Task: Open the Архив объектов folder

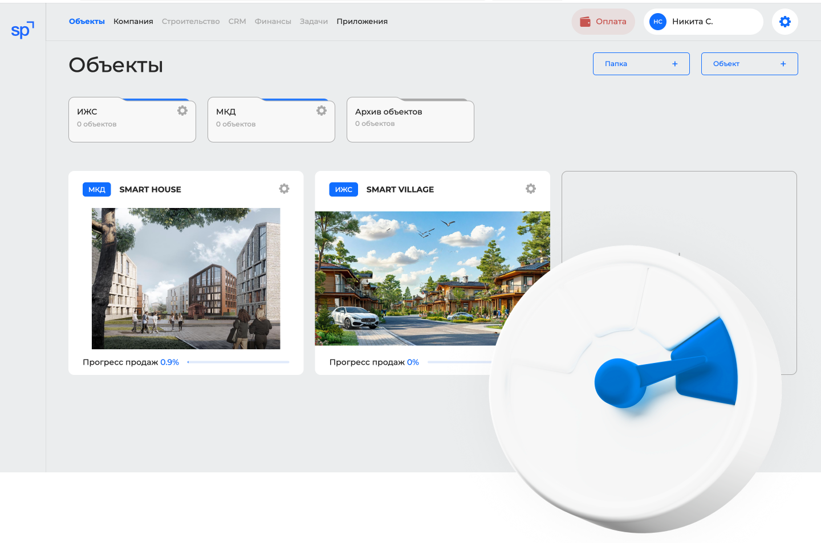Action: [410, 120]
